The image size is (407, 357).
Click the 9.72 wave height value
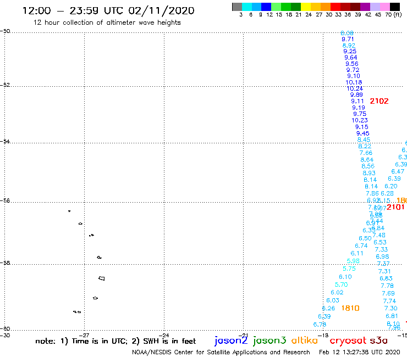[x=353, y=70]
